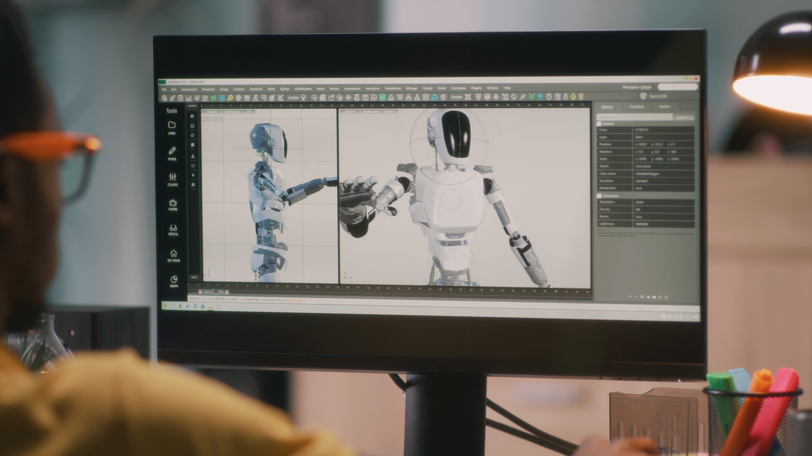Click the heart toolbar icon
Viewport: 812px width, 456px height.
tap(197, 98)
